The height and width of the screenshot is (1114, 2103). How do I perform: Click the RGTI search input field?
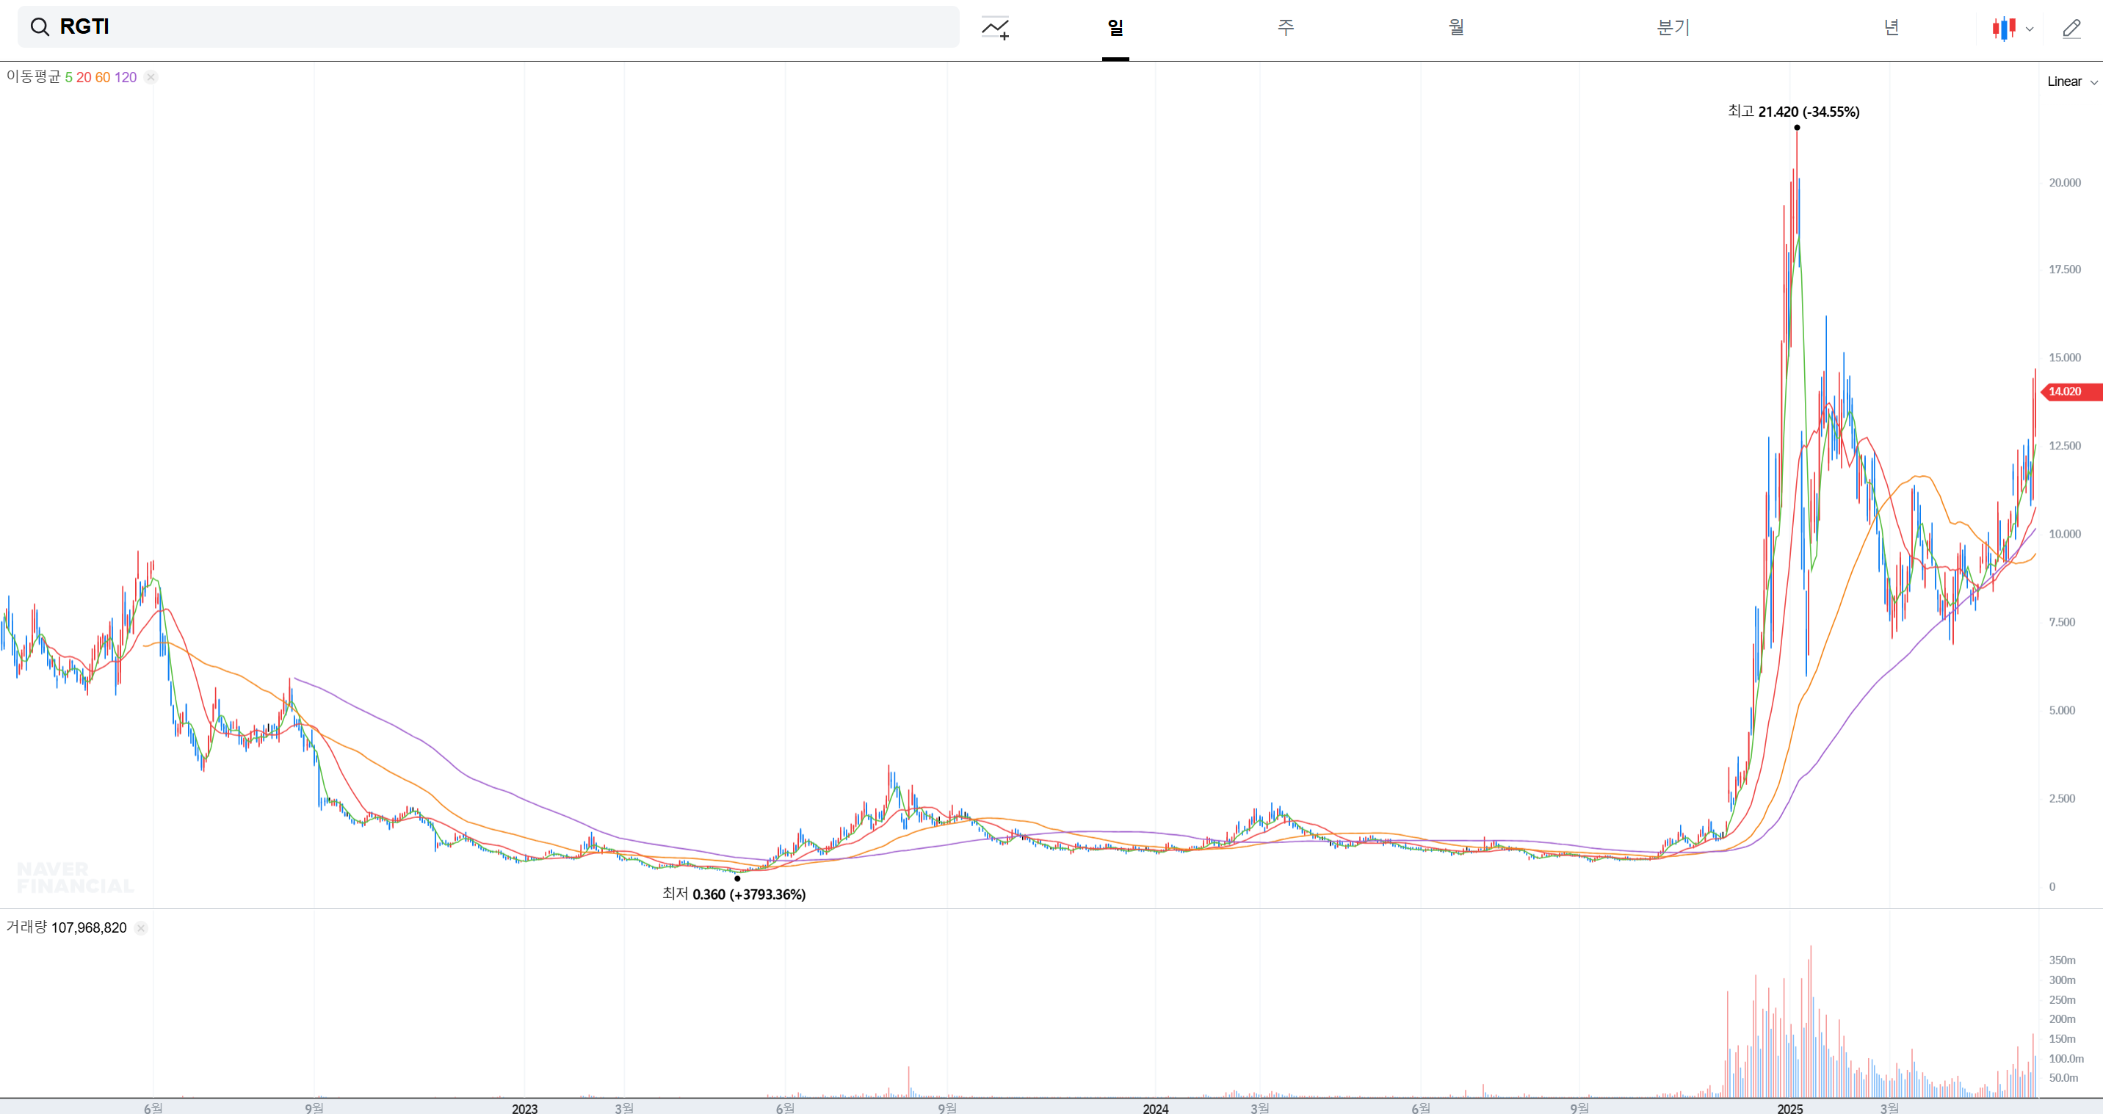[x=490, y=27]
